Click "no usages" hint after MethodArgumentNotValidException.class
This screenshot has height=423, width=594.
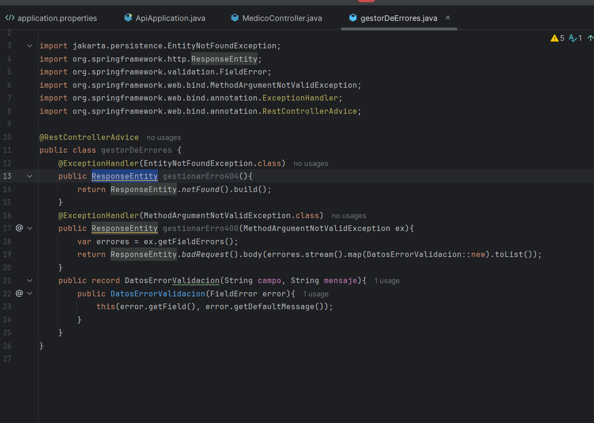coord(349,216)
